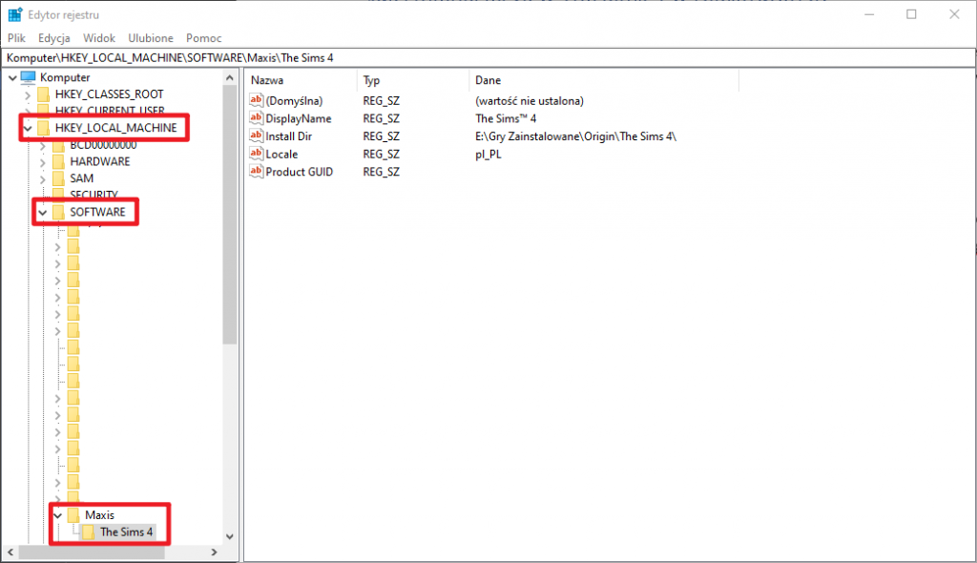Select the Komputer computer icon in tree
Viewport: 977px width, 563px height.
(x=28, y=77)
